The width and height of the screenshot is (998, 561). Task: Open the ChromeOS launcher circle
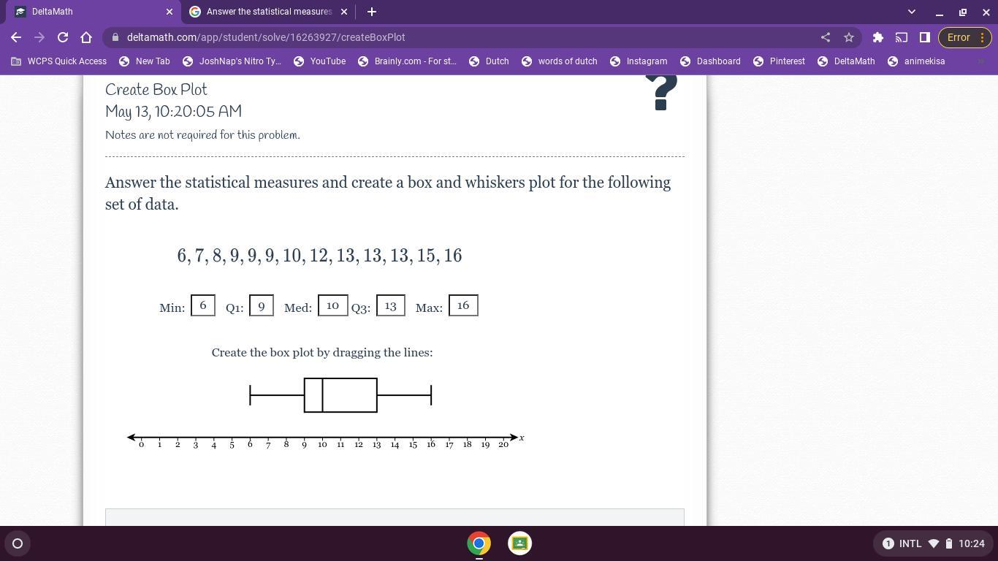[x=18, y=543]
